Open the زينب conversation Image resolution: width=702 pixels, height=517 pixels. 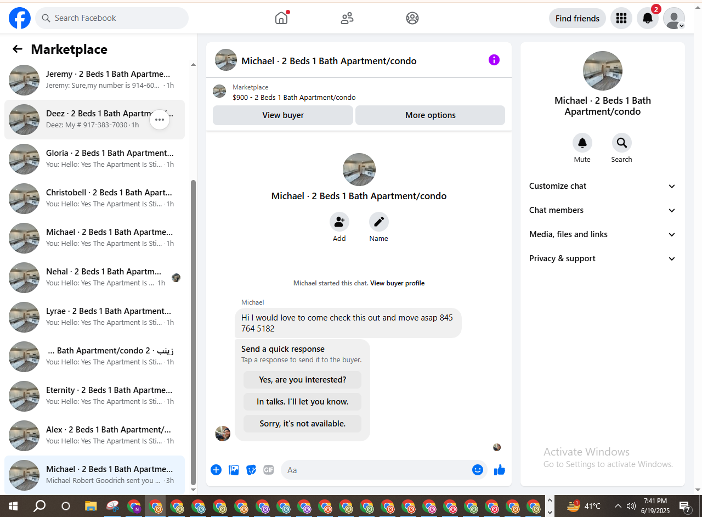tap(94, 356)
